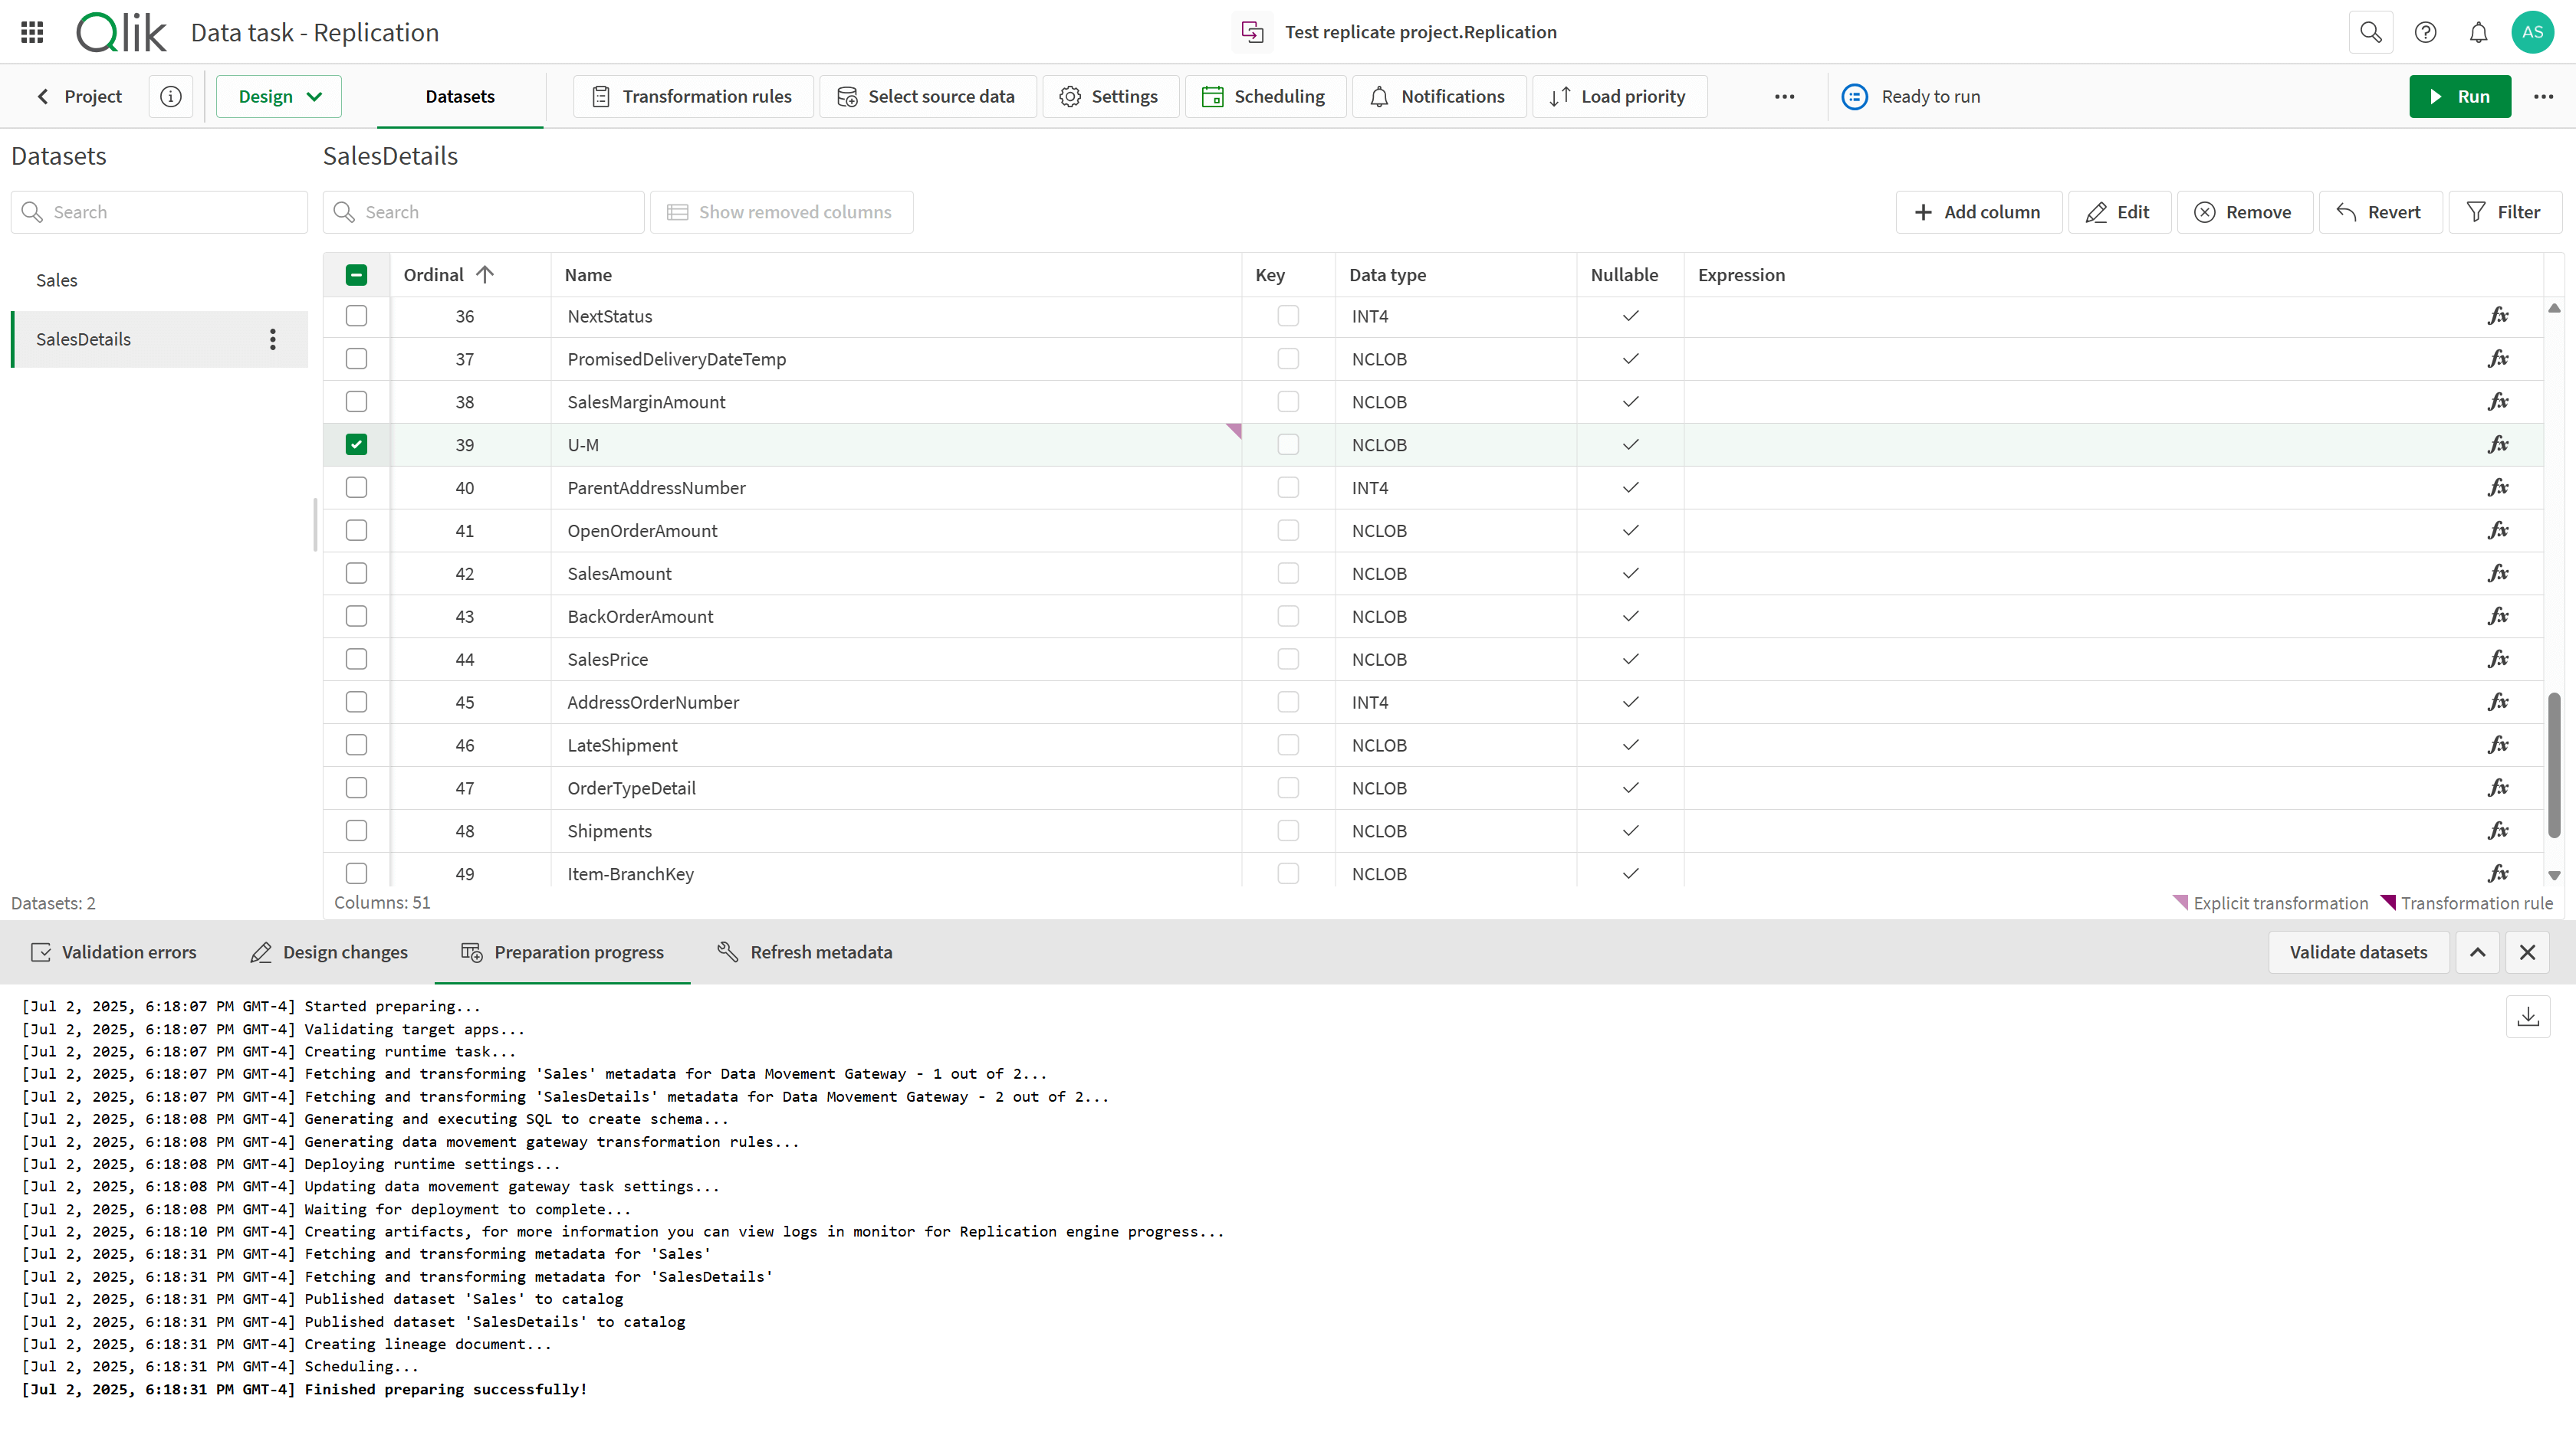Check the Shipments row checkbox
This screenshot has height=1448, width=2576.
pyautogui.click(x=356, y=830)
